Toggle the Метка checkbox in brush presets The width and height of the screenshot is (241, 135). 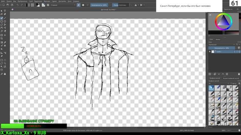point(231,84)
